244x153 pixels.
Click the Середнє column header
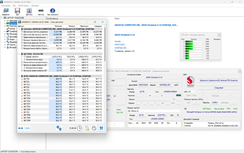(x=98, y=26)
